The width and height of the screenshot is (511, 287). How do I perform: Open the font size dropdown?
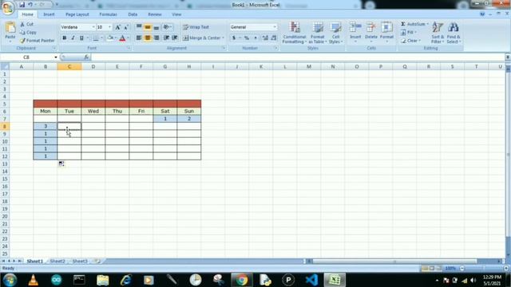click(110, 27)
